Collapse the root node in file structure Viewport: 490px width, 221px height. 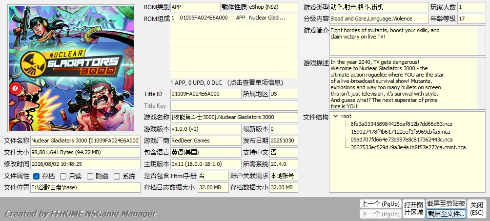click(x=336, y=116)
